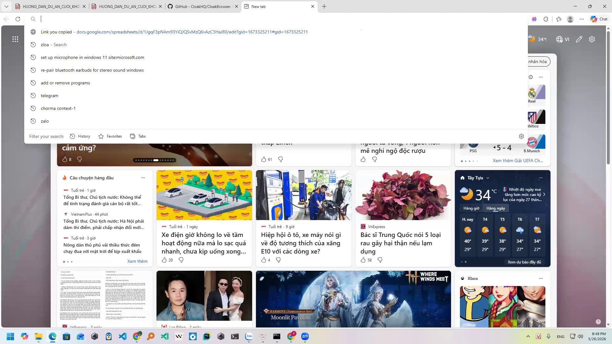Open the Where Winds Meet game banner

[353, 299]
